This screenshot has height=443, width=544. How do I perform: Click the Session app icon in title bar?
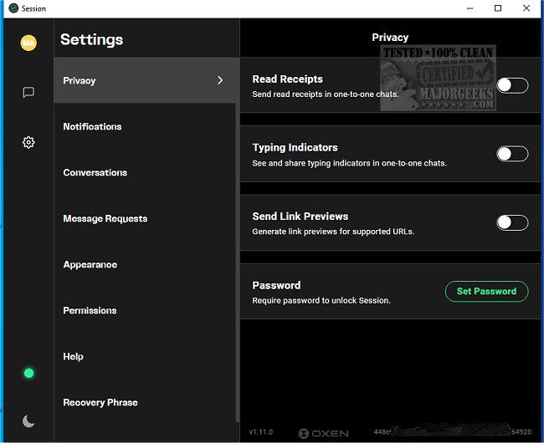pyautogui.click(x=13, y=8)
